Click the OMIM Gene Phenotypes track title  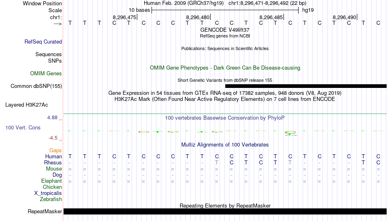pos(225,68)
